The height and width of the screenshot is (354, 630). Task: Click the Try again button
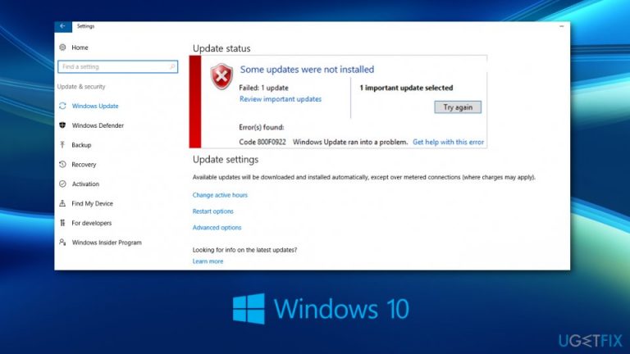(458, 107)
